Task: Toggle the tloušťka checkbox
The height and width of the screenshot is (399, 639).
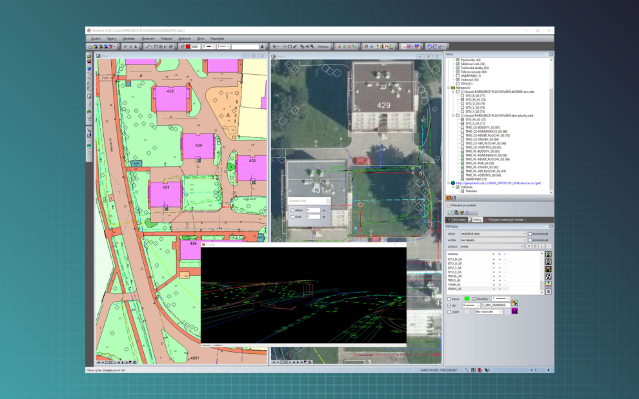Action: 474,299
